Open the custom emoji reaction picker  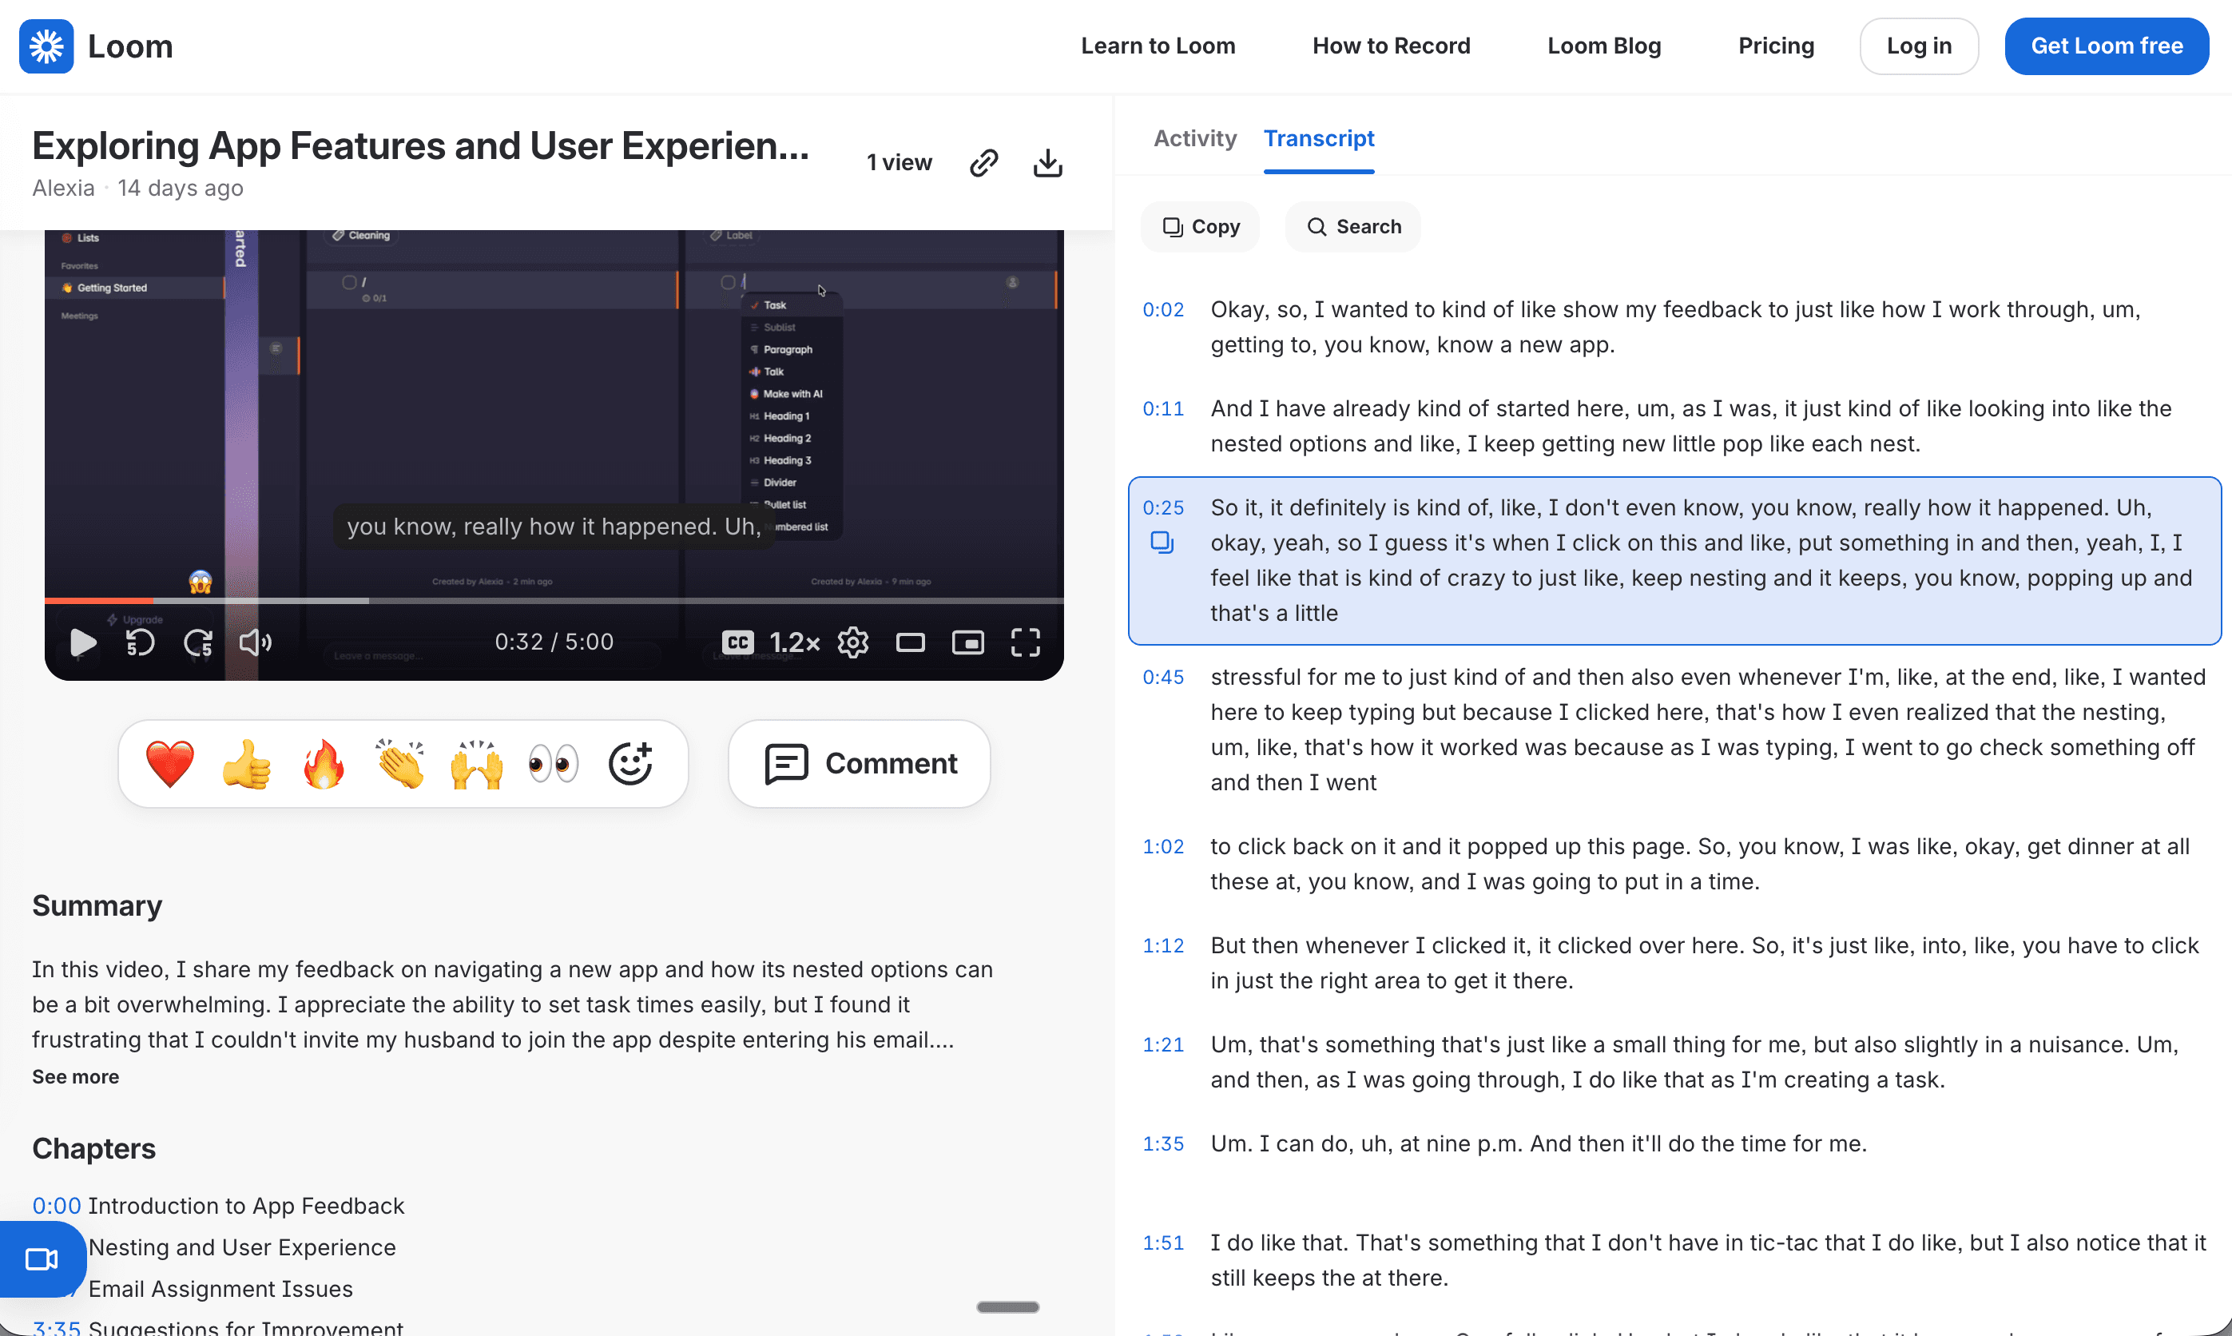[630, 763]
